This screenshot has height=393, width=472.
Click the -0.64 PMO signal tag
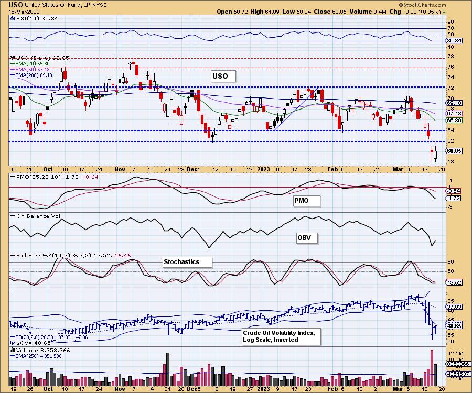[x=454, y=191]
